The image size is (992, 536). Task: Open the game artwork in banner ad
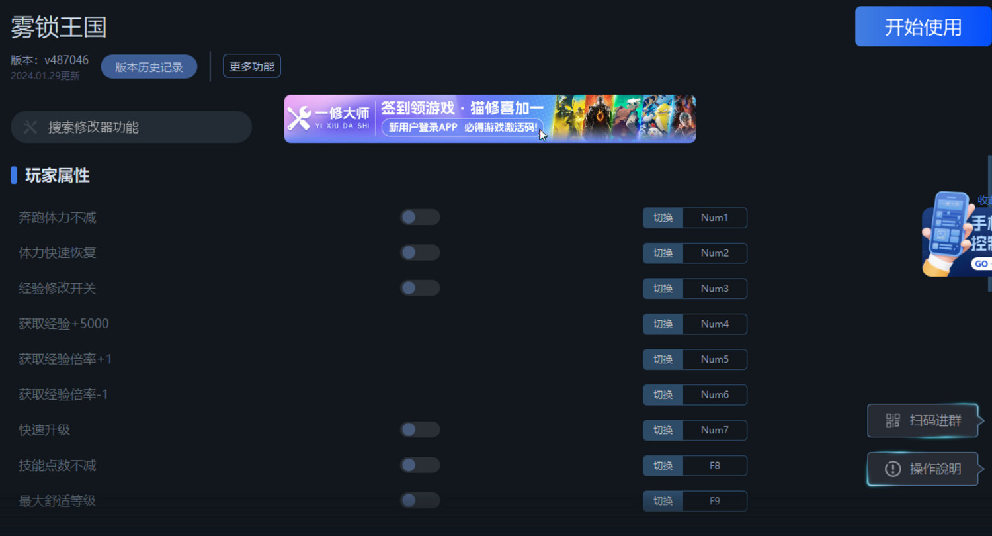[624, 118]
